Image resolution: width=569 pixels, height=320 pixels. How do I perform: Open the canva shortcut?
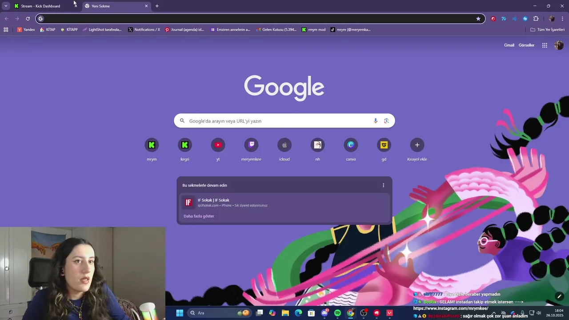351,145
